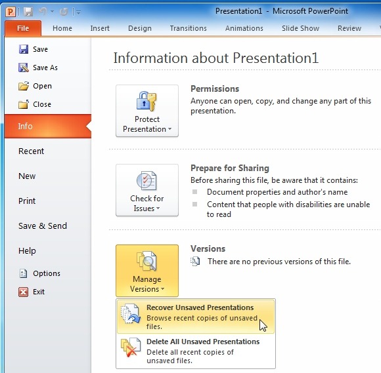Open the Undo history dropdown arrow
Viewport: 381px width, 373px height.
53,11
